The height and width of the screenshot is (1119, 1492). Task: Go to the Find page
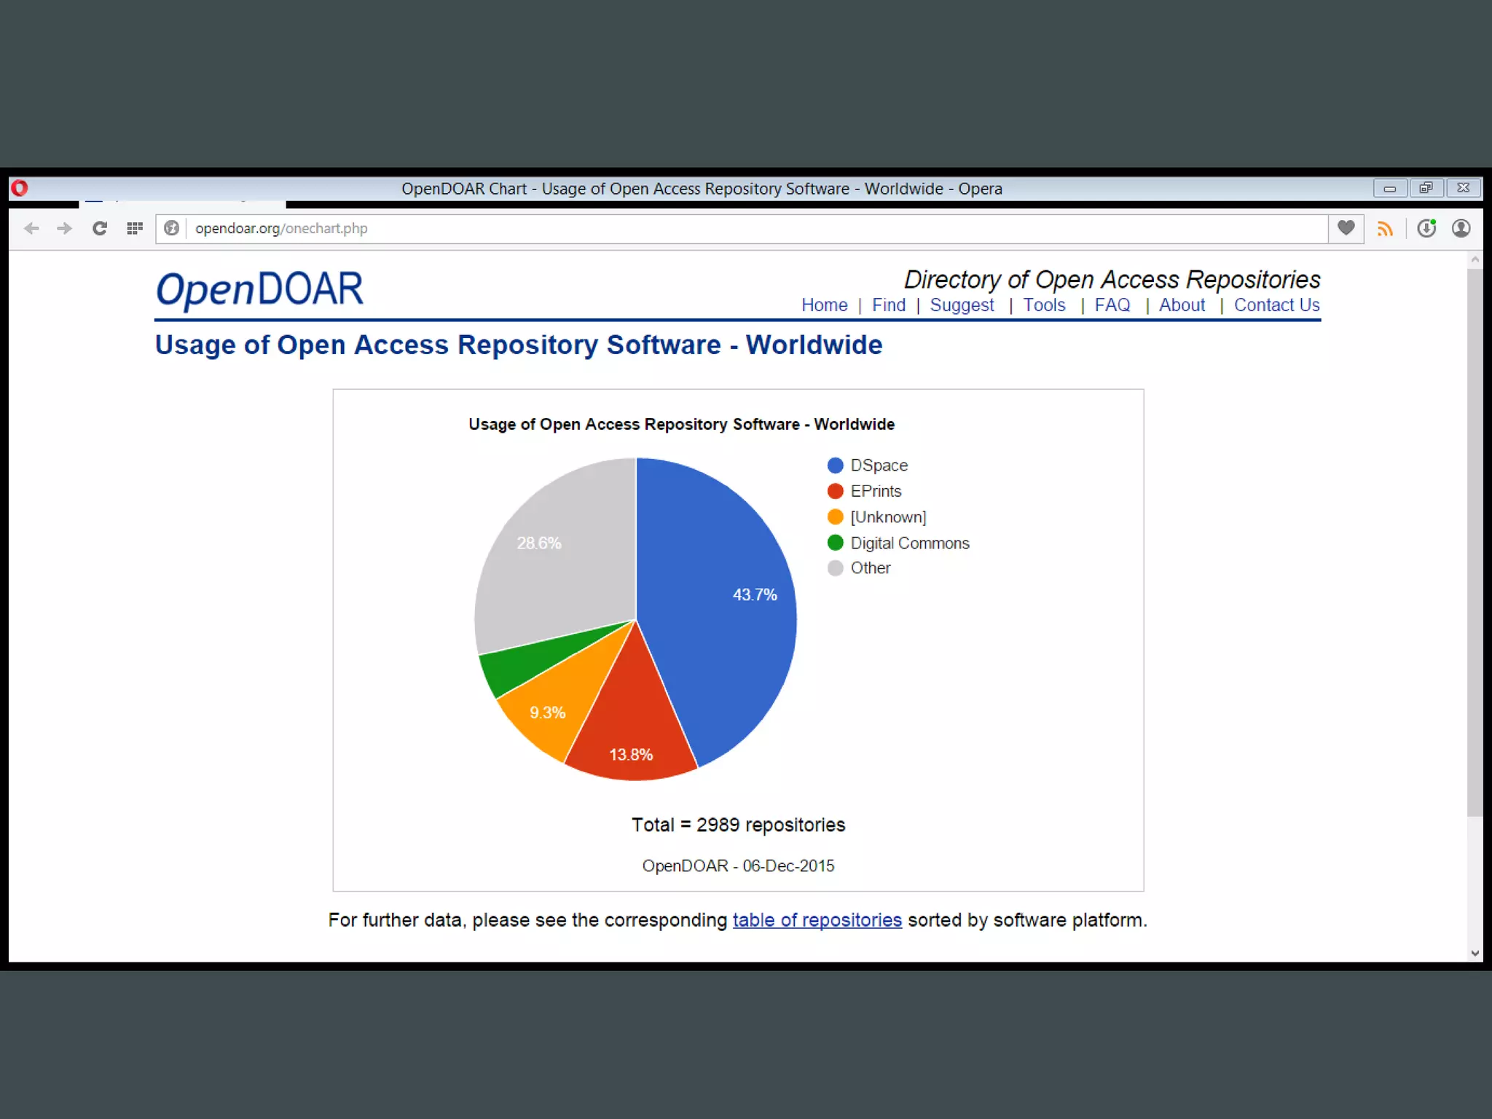tap(888, 305)
